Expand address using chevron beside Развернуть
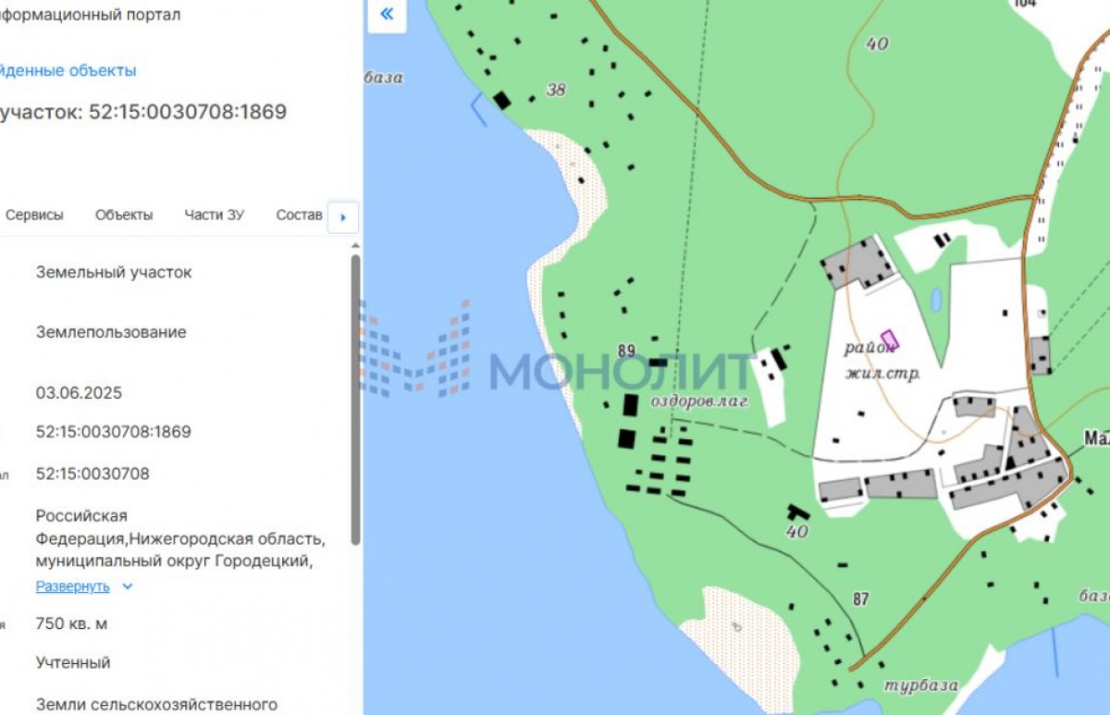This screenshot has width=1110, height=715. pyautogui.click(x=128, y=586)
